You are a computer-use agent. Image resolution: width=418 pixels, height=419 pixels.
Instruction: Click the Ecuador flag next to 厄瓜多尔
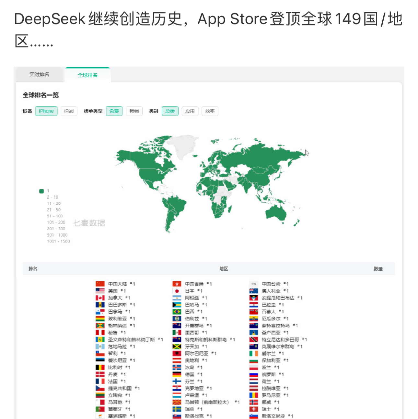pyautogui.click(x=254, y=319)
